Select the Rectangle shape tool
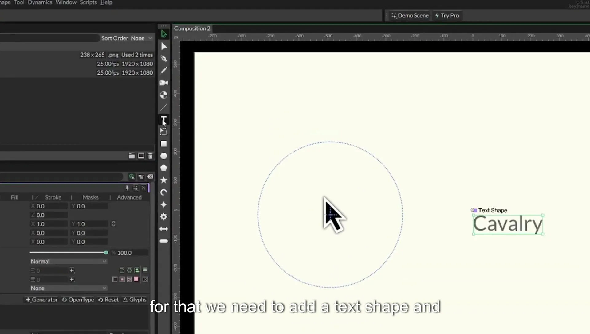590x334 pixels. point(164,144)
